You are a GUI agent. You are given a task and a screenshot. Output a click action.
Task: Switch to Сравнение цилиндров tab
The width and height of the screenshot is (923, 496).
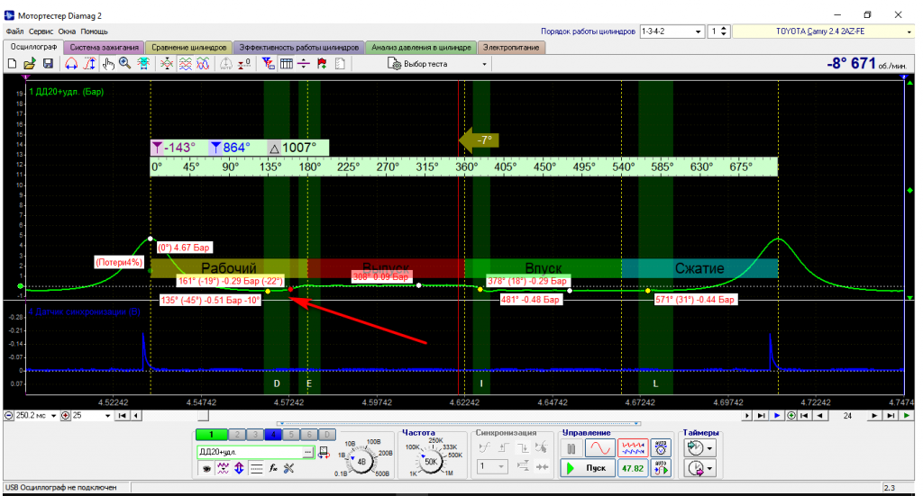189,48
